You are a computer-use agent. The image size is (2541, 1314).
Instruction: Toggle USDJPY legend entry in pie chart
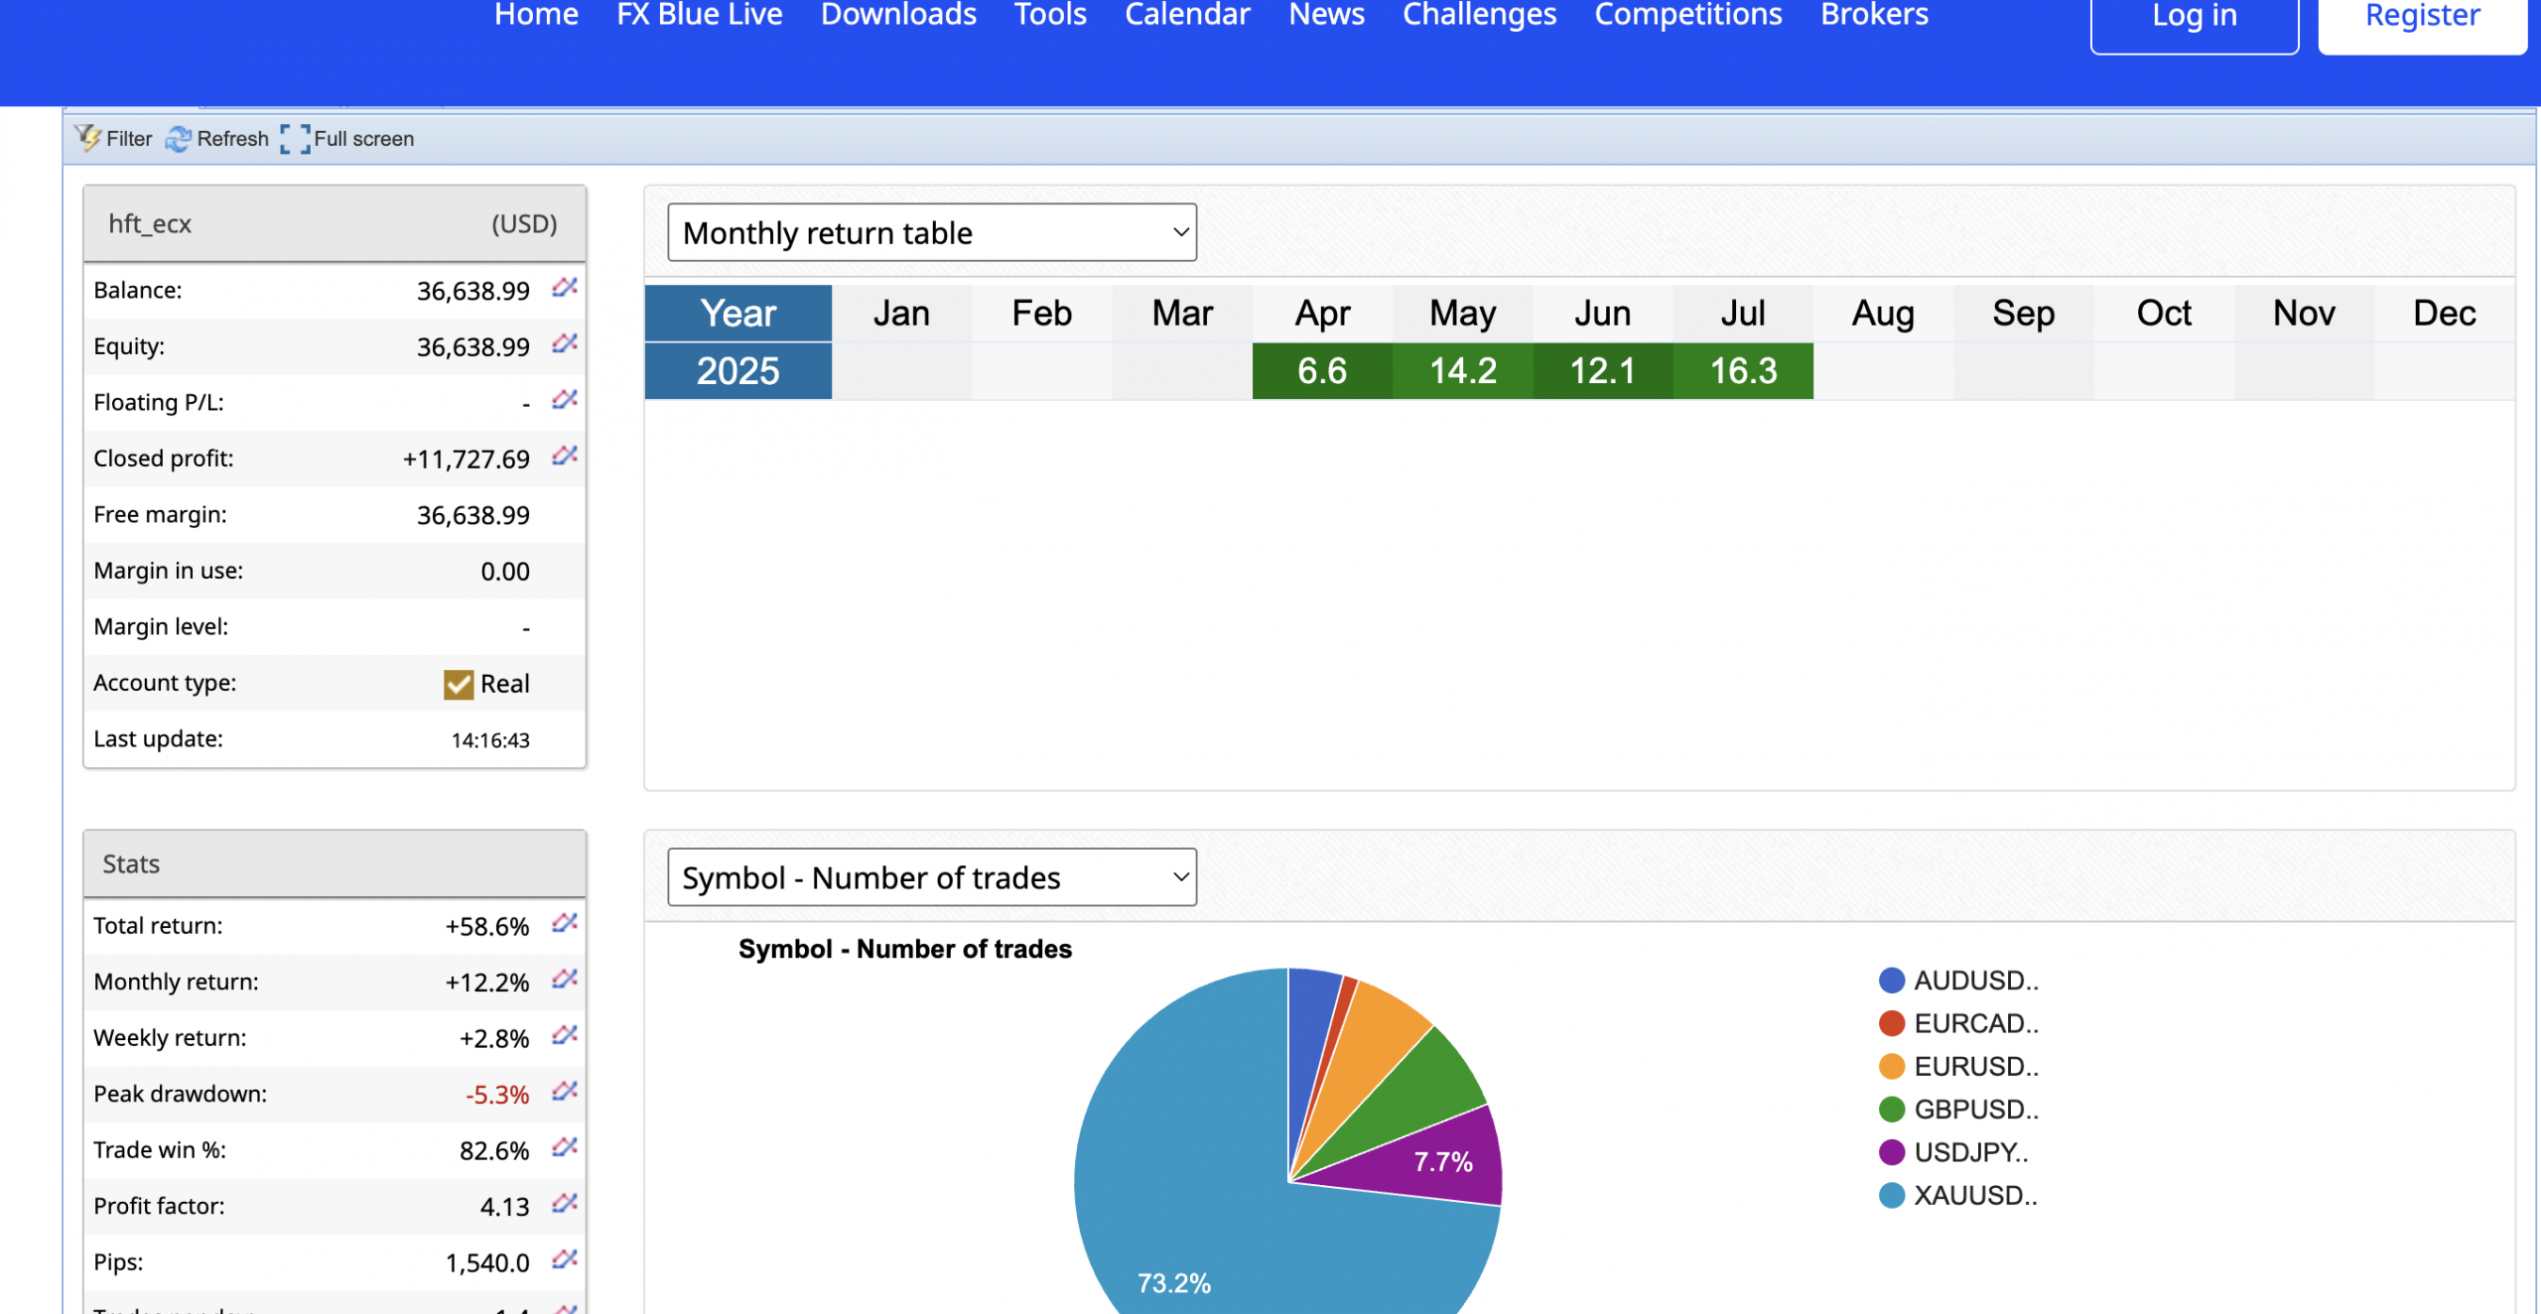click(1953, 1152)
